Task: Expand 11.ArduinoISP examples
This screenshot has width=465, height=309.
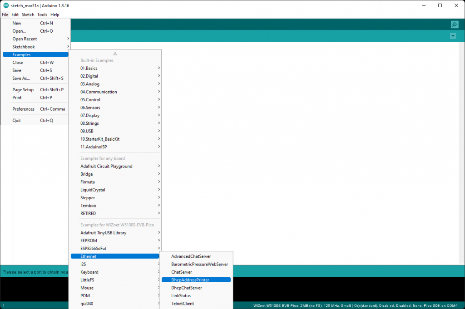Action: pos(116,147)
